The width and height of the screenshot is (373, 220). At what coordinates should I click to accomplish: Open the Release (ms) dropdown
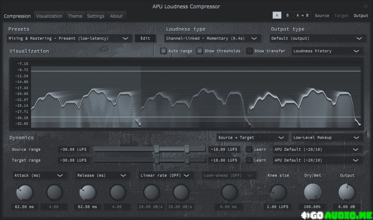[103, 175]
